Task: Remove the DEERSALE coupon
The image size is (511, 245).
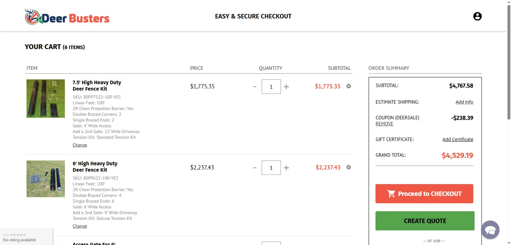Action: click(384, 124)
